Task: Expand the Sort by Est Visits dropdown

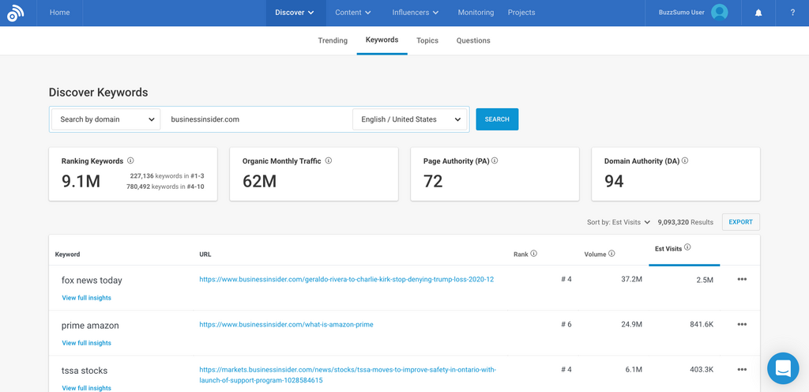Action: 619,222
